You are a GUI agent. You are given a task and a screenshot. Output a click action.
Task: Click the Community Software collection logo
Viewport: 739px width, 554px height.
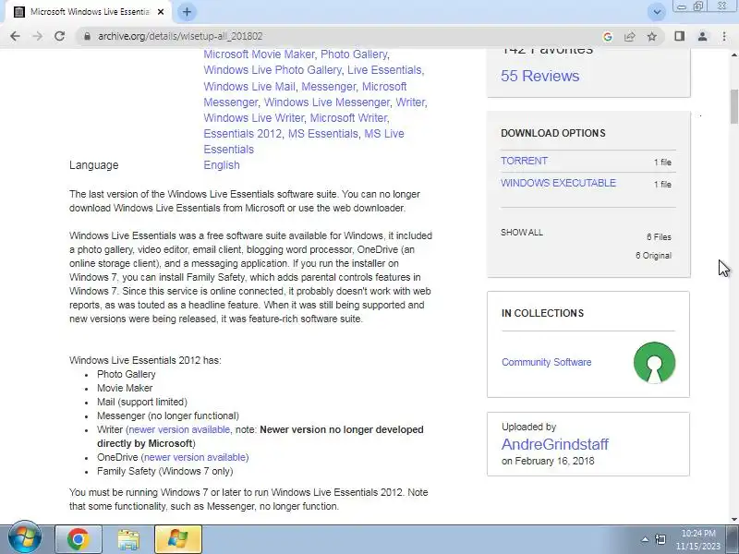pyautogui.click(x=654, y=362)
